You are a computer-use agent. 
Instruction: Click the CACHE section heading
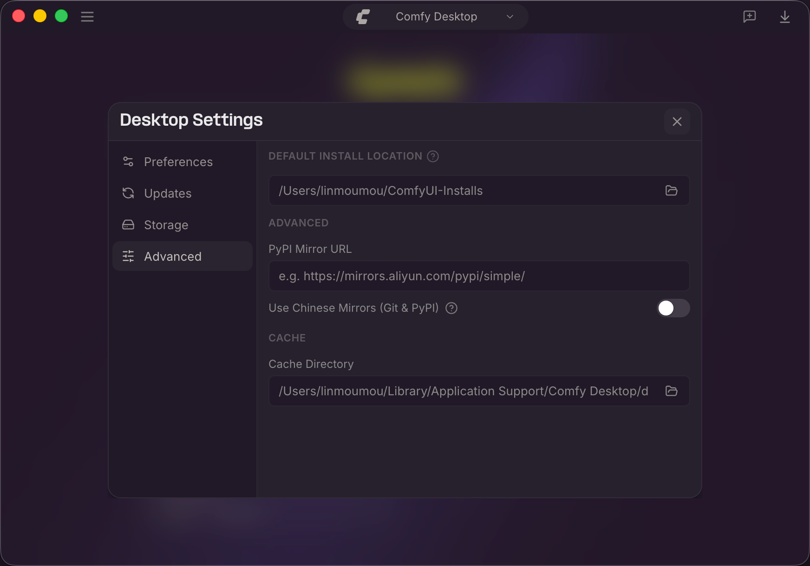(287, 338)
